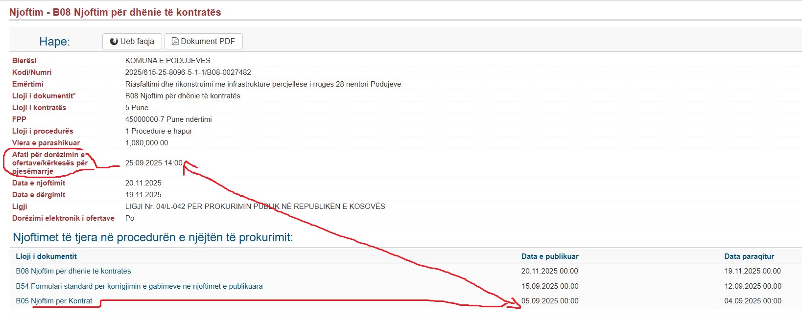
Task: Click the Emërtimi text about Riasfaltimi dhe rikonstruimi
Action: point(263,84)
